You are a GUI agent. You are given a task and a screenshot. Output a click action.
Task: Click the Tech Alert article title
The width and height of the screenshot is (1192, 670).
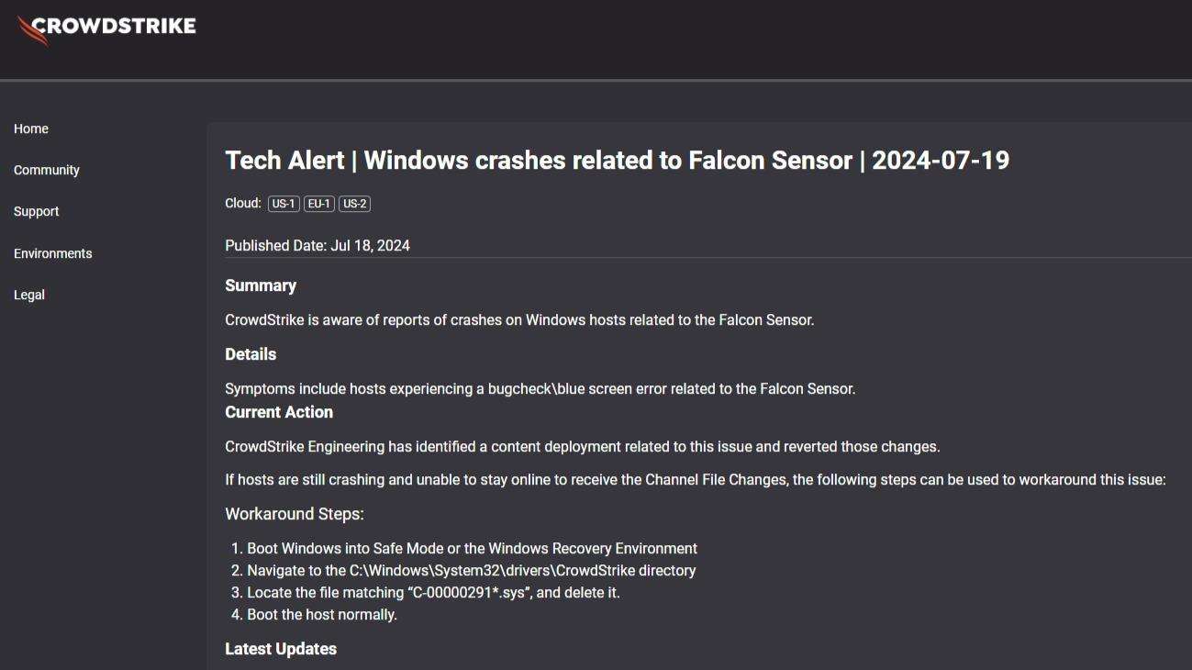point(618,161)
